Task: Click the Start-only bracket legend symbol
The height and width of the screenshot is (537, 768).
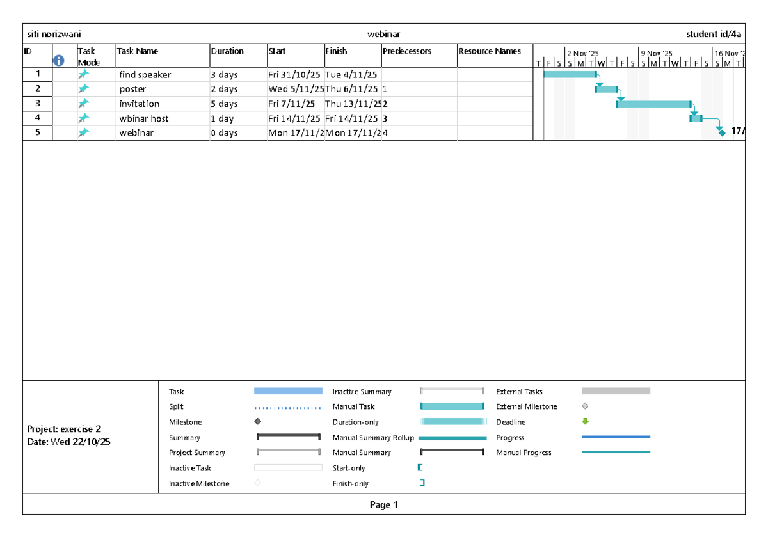Action: click(420, 468)
